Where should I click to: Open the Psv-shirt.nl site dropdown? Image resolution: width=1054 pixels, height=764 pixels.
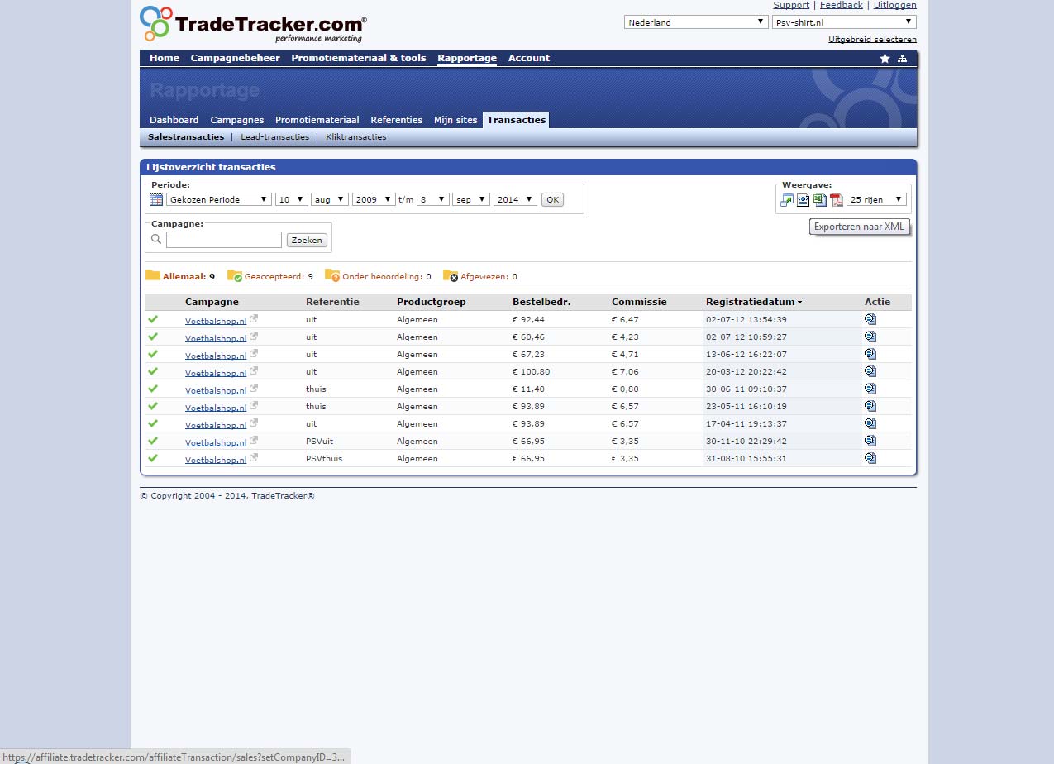(844, 22)
